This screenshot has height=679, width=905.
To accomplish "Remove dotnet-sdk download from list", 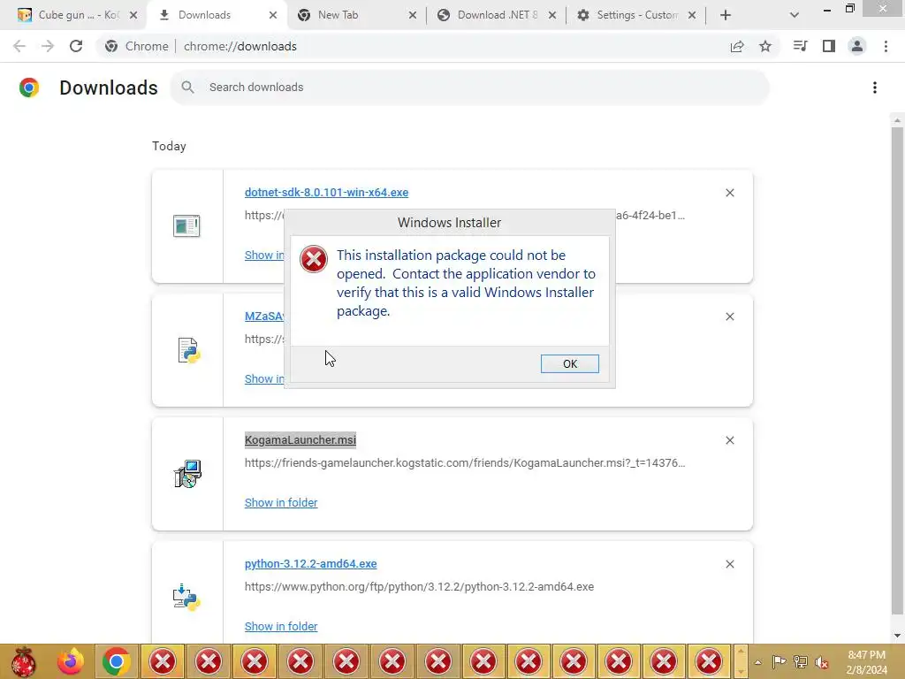I will click(x=729, y=193).
